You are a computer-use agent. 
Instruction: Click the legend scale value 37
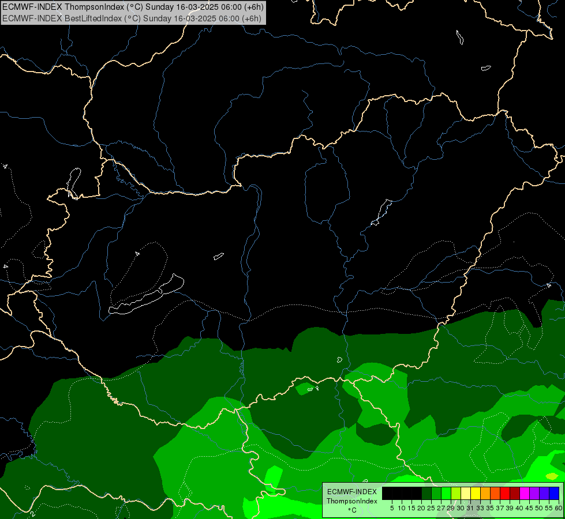[x=500, y=508]
